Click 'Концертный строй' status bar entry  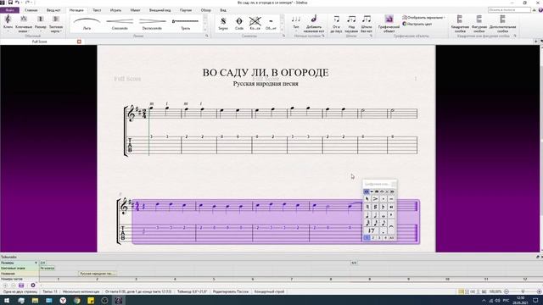[x=269, y=291]
